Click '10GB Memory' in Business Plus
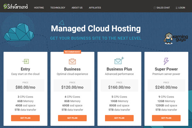The image size is (192, 128). point(119,101)
